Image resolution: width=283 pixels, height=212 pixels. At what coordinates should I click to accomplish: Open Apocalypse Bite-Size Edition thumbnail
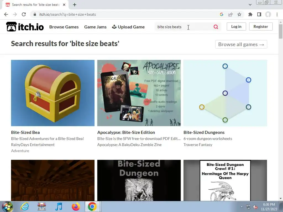click(x=139, y=93)
